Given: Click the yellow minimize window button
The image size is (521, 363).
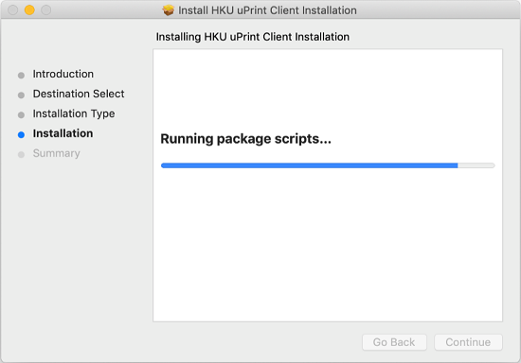Looking at the screenshot, I should tap(29, 10).
